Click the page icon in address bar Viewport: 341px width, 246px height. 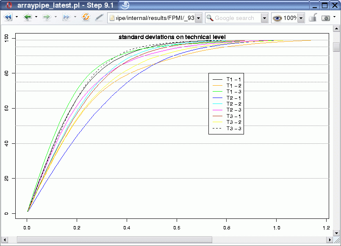pos(112,18)
